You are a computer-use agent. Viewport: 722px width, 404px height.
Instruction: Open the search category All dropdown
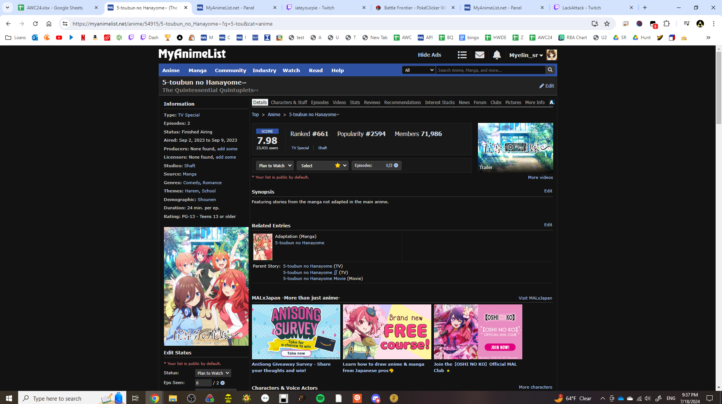pyautogui.click(x=419, y=70)
